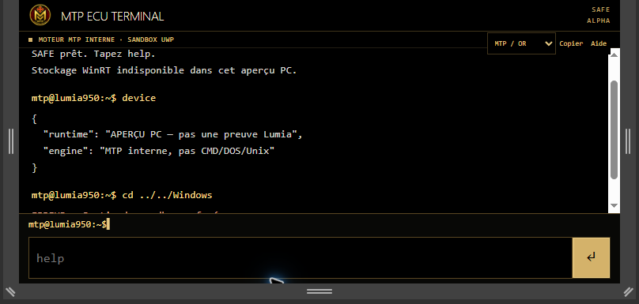Viewport: 639px width, 304px height.
Task: Click the 'Stockage WinRT indisponible' line
Action: click(164, 70)
